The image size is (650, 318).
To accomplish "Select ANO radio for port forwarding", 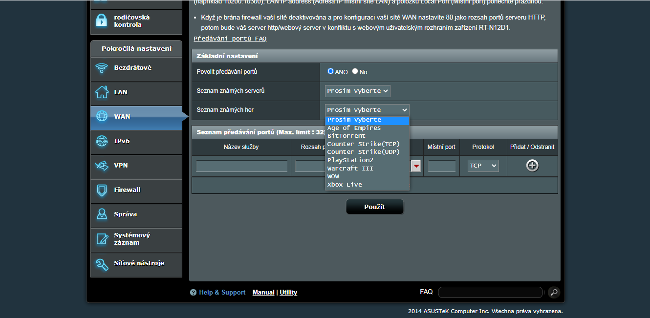I will tap(331, 71).
